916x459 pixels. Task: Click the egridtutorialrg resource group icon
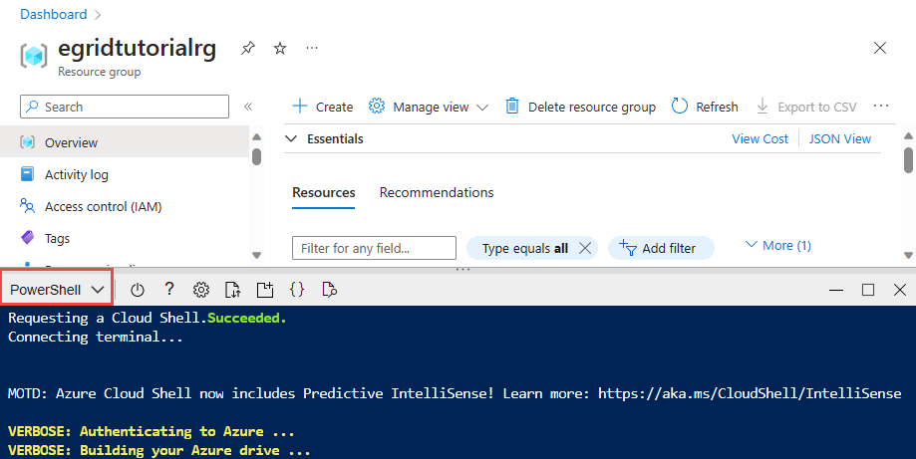(34, 56)
